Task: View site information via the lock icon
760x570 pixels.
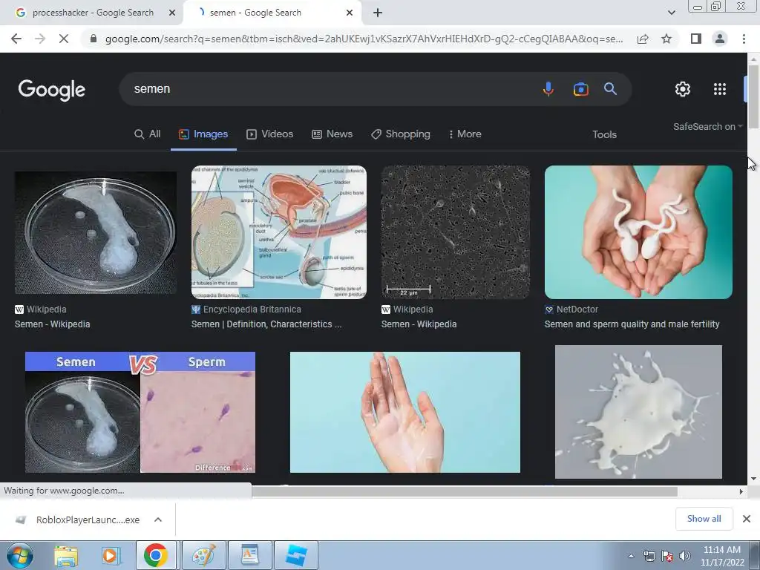Action: point(94,39)
